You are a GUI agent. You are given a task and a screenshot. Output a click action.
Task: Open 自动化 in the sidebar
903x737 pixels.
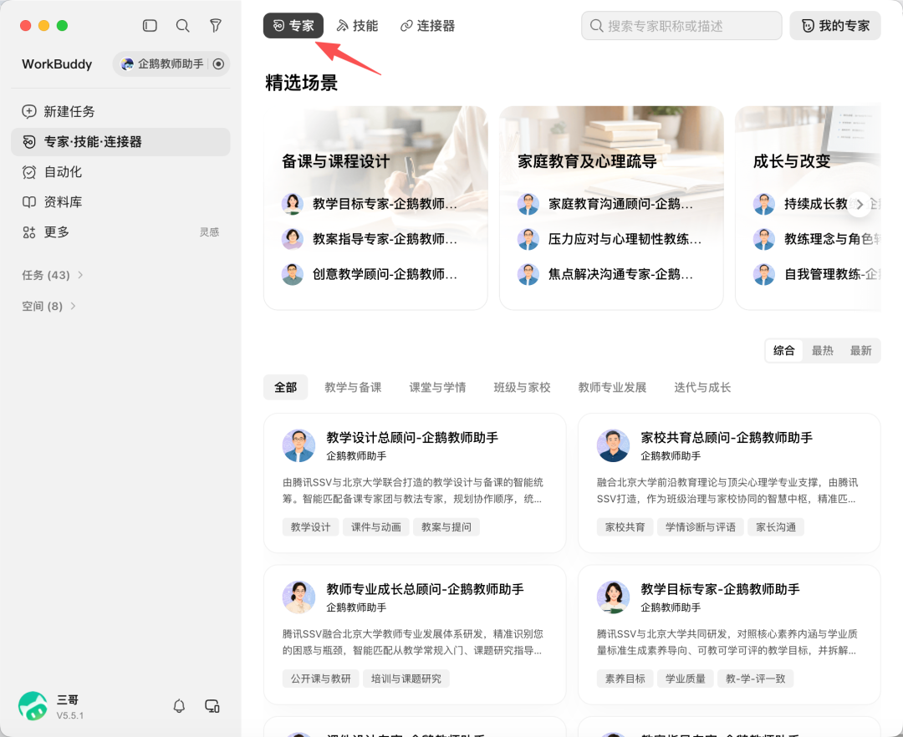coord(120,172)
